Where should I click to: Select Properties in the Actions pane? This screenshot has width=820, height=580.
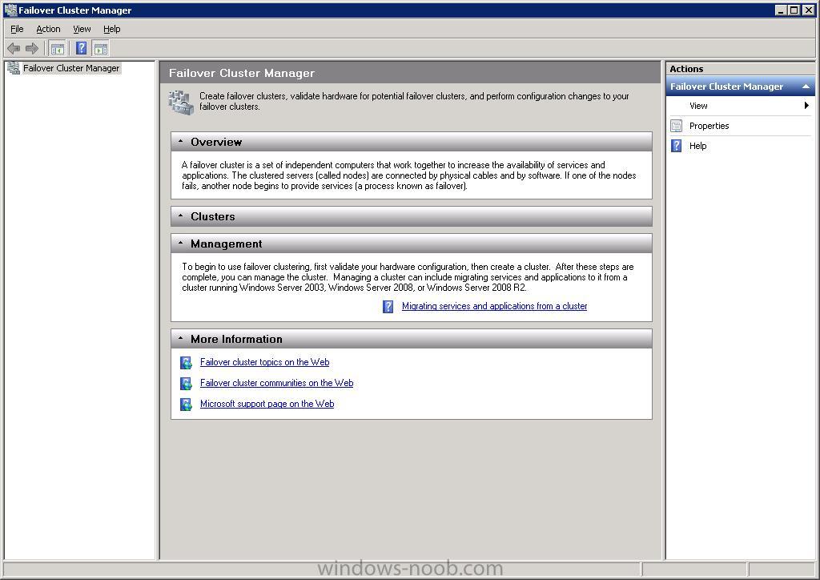coord(740,126)
